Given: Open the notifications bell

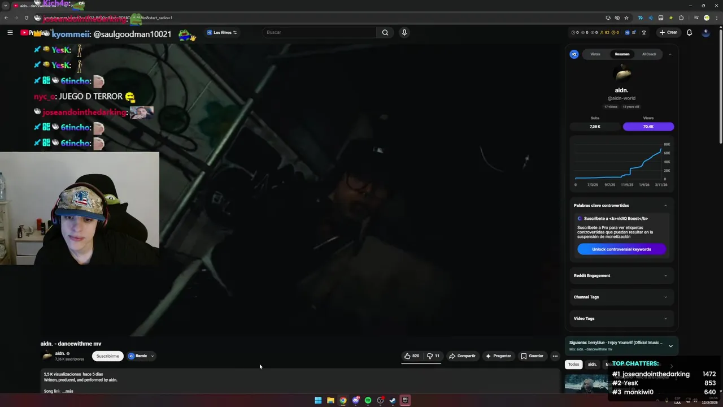Looking at the screenshot, I should pyautogui.click(x=689, y=32).
